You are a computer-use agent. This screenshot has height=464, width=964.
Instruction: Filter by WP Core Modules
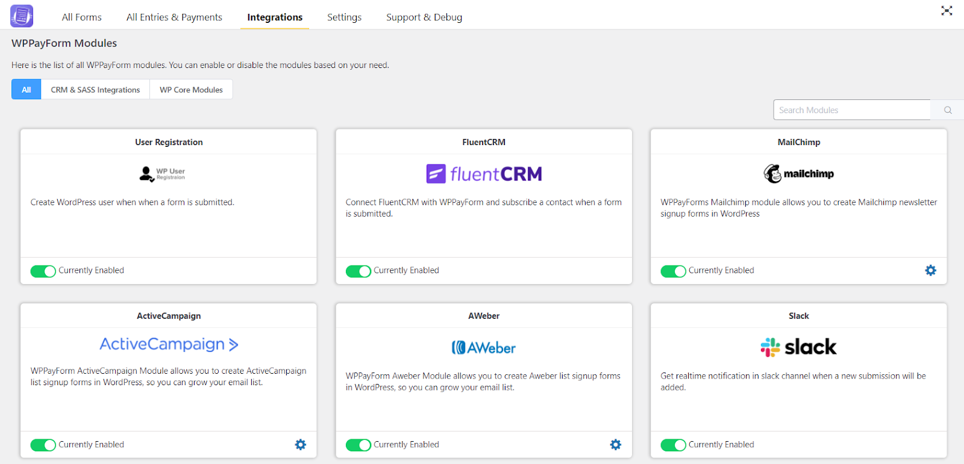191,90
